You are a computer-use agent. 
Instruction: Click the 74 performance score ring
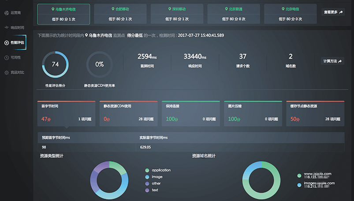click(55, 64)
